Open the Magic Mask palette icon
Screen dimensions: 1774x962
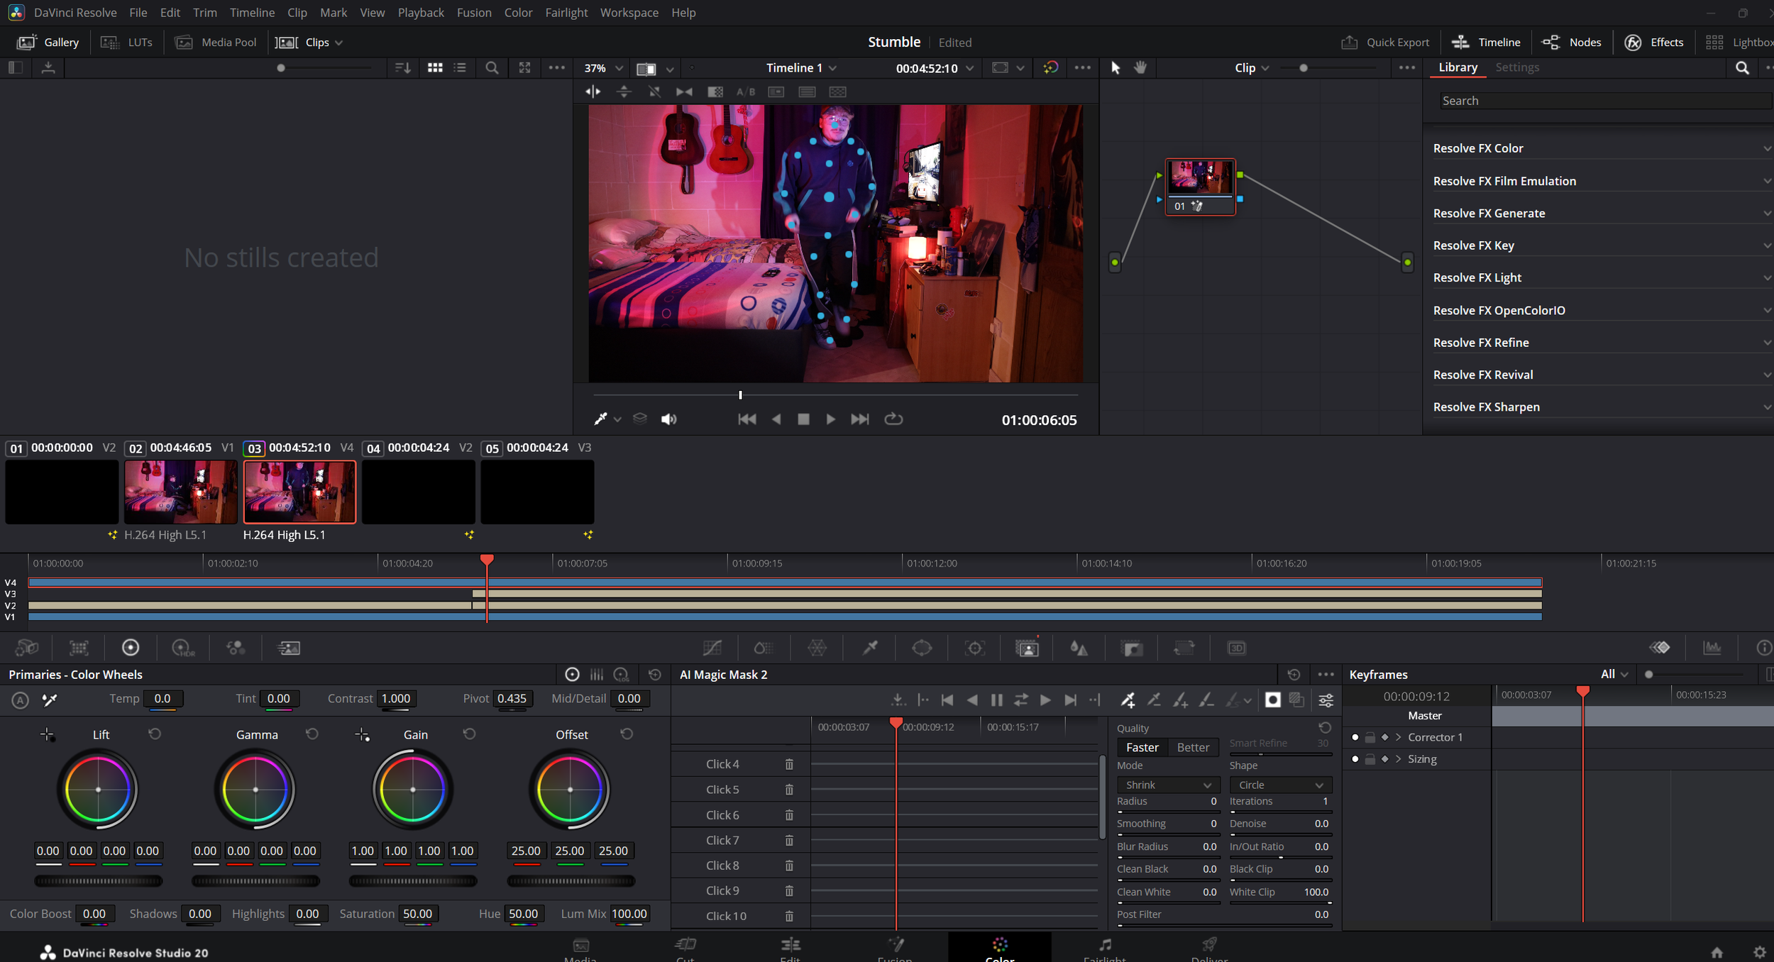(1027, 648)
